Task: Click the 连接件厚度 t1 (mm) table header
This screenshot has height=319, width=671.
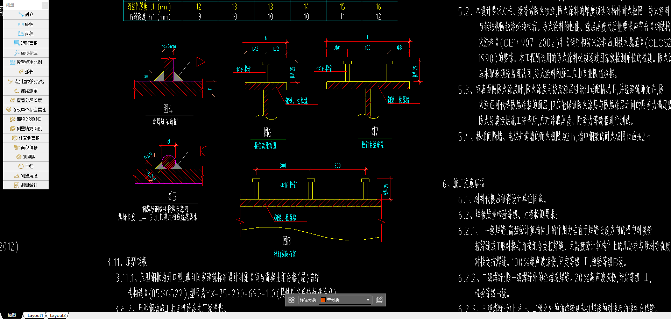Action: coord(149,7)
